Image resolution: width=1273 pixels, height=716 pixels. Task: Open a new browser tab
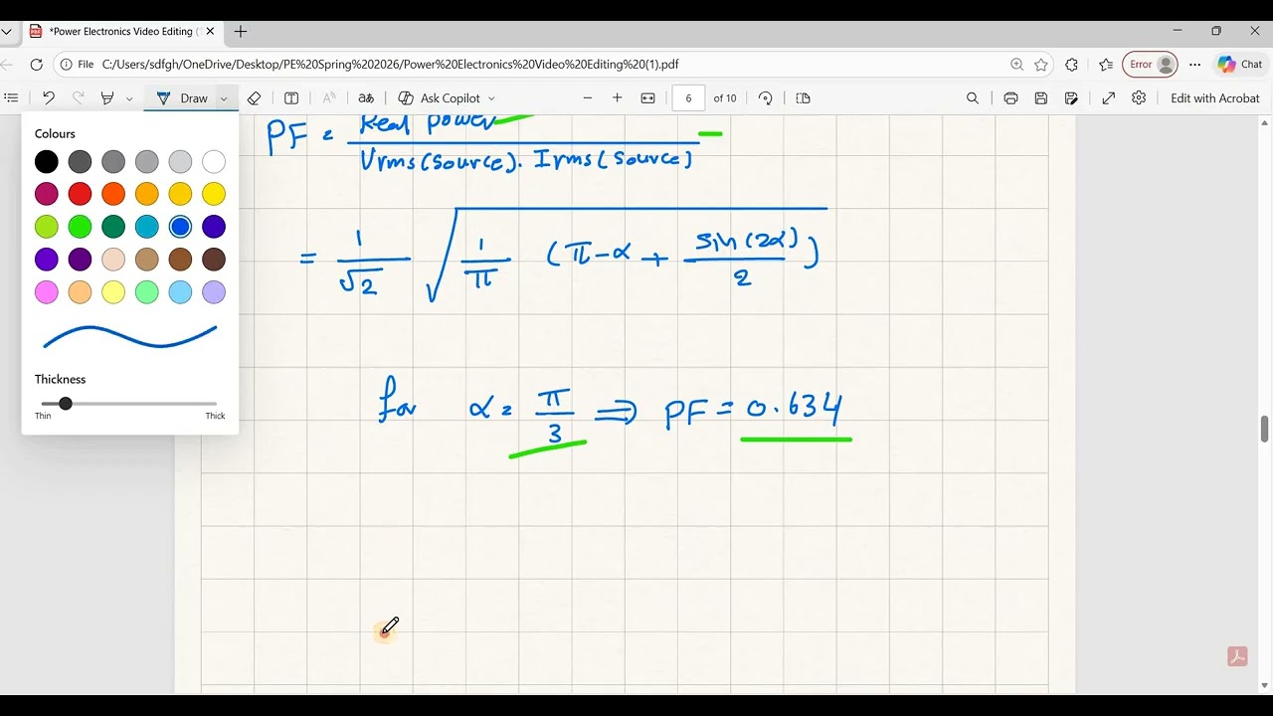pyautogui.click(x=241, y=32)
